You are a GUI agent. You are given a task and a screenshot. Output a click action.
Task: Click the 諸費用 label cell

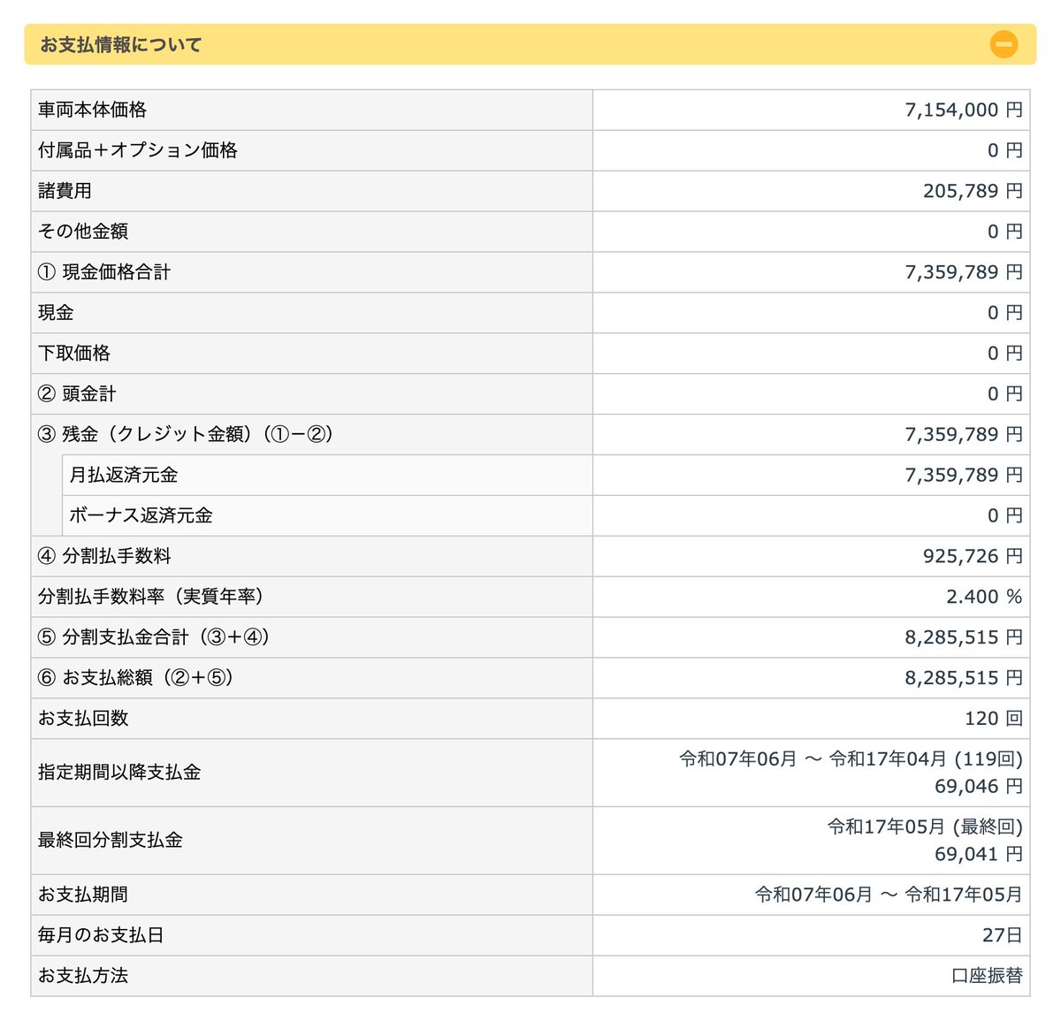point(311,191)
